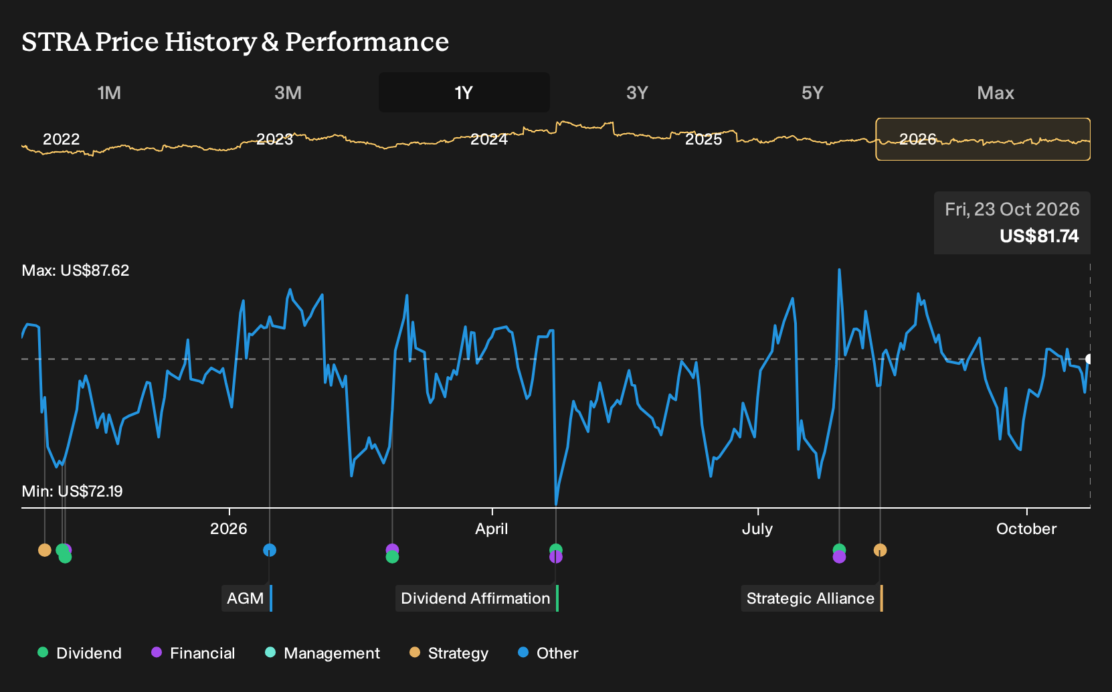Click the 2025 year on overview timeline
This screenshot has height=692, width=1112.
704,139
